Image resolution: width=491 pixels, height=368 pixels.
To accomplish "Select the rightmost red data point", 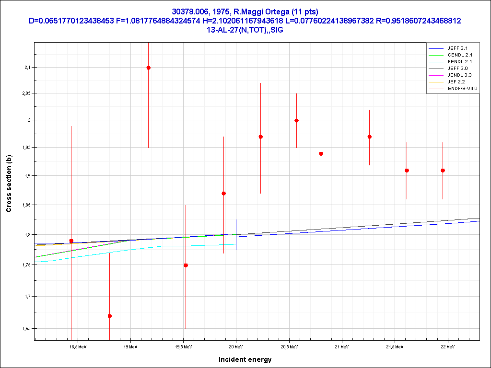I will click(443, 171).
